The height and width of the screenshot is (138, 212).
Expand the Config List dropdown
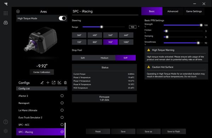(42, 89)
